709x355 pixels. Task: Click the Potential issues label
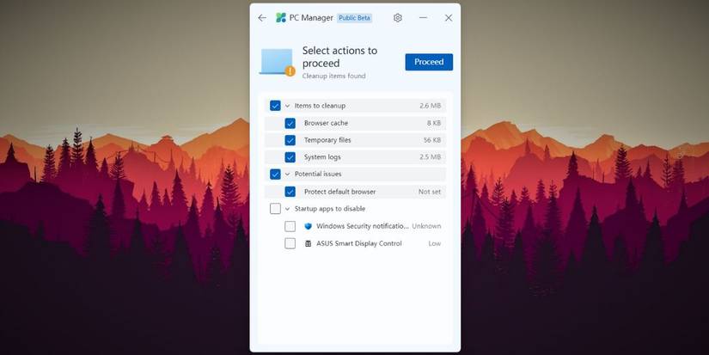(318, 174)
